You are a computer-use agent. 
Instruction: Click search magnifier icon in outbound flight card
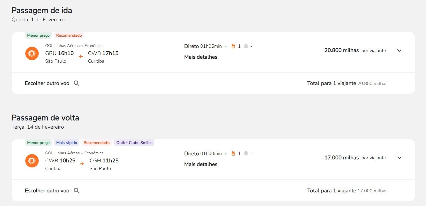(77, 83)
